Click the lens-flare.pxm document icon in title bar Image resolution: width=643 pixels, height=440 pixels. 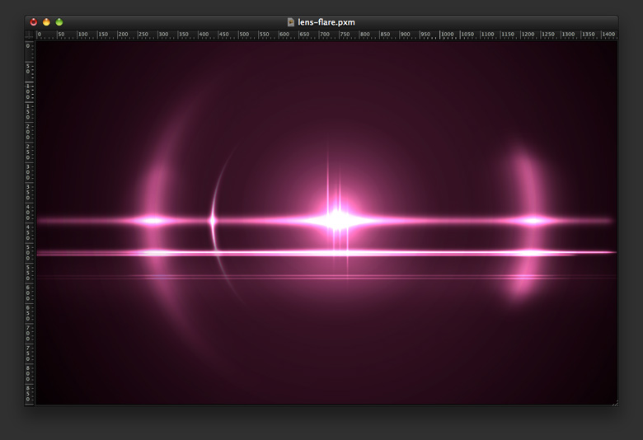click(x=291, y=22)
